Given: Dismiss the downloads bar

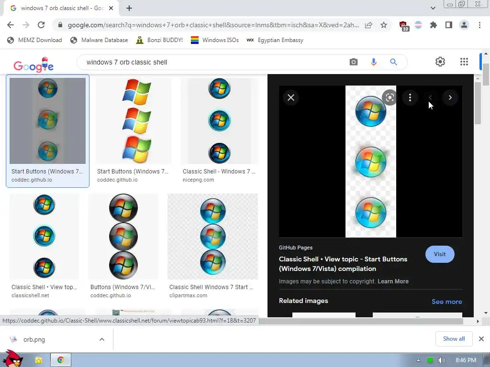Looking at the screenshot, I should (481, 339).
